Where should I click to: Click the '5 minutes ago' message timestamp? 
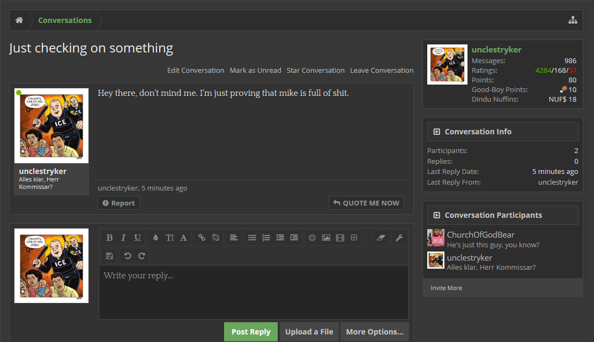coord(165,188)
